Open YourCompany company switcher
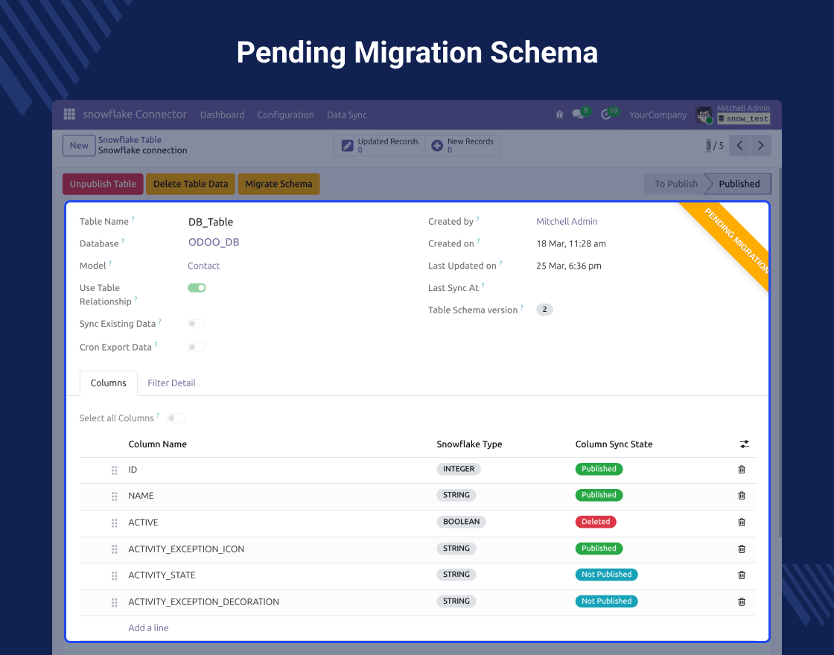Image resolution: width=834 pixels, height=655 pixels. 658,115
